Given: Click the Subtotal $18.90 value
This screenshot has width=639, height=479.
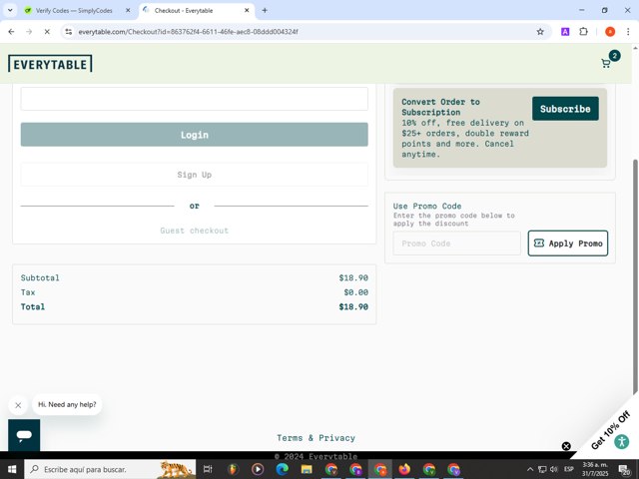Looking at the screenshot, I should [353, 277].
